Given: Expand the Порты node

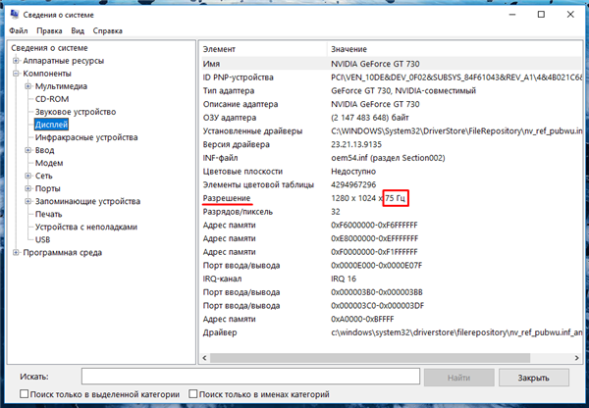Looking at the screenshot, I should 27,188.
